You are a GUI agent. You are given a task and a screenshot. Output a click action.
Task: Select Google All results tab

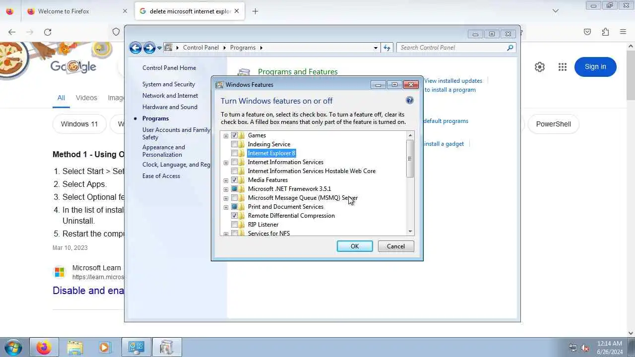[x=61, y=98]
